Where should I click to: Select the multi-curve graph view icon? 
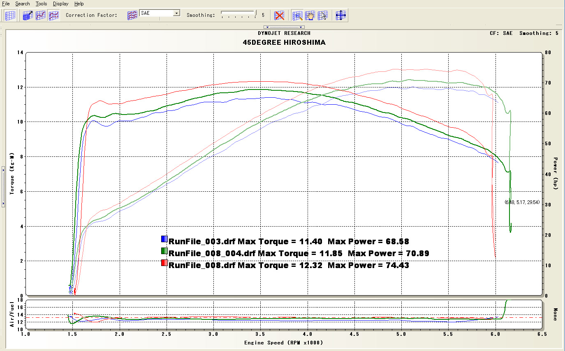pos(53,16)
